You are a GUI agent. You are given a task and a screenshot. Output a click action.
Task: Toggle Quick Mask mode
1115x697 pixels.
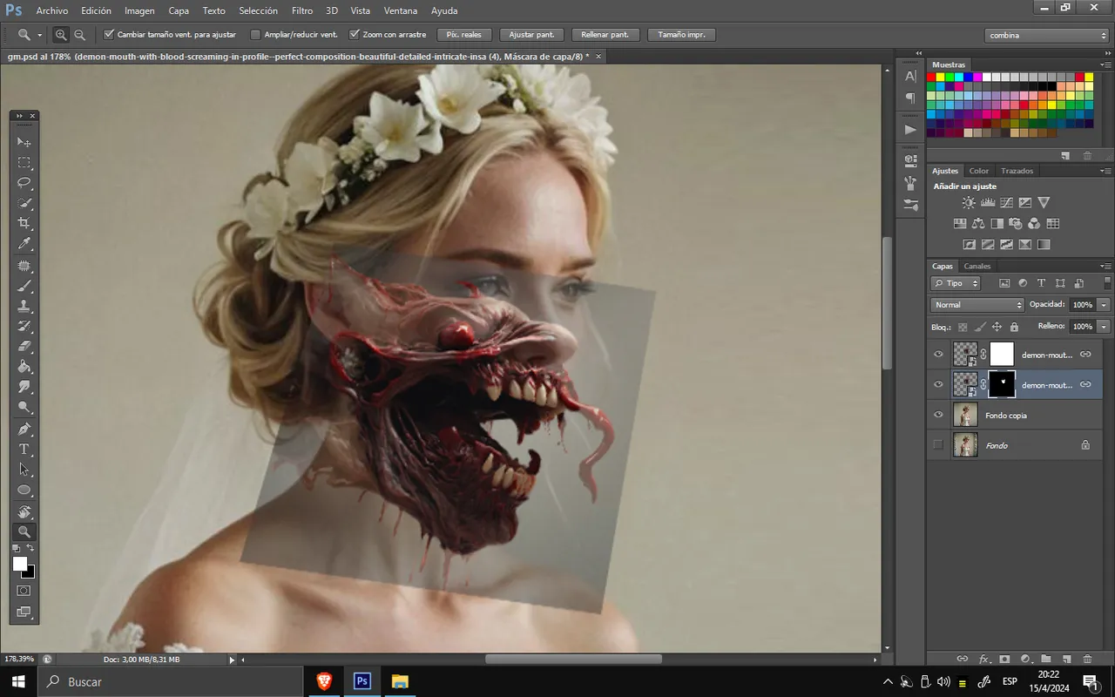click(x=24, y=591)
